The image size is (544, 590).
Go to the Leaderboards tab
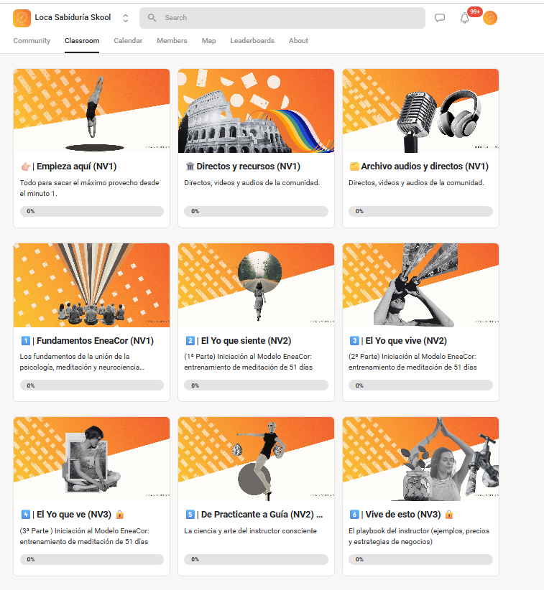pos(252,41)
